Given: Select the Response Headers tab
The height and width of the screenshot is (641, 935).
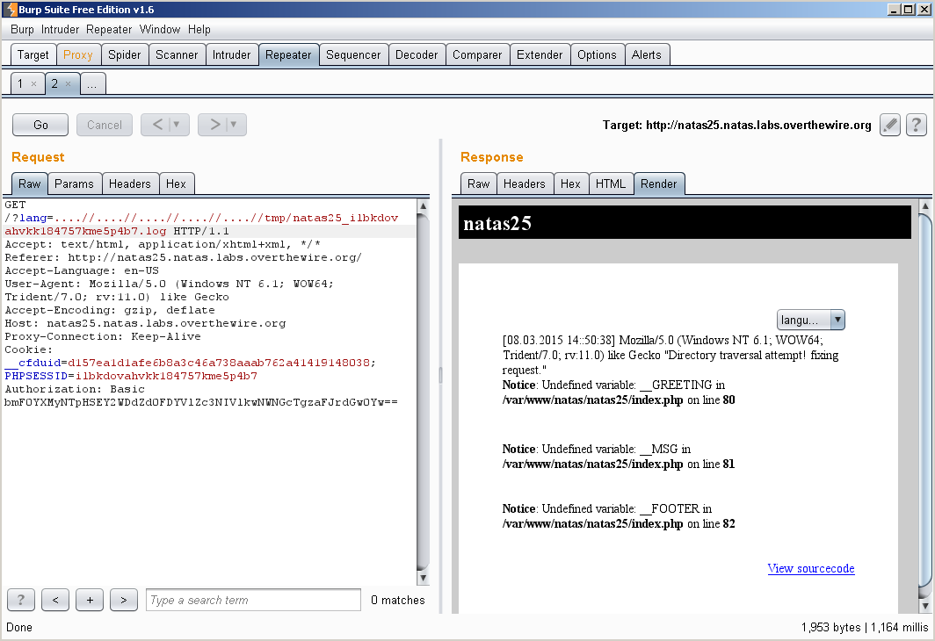Looking at the screenshot, I should (525, 184).
